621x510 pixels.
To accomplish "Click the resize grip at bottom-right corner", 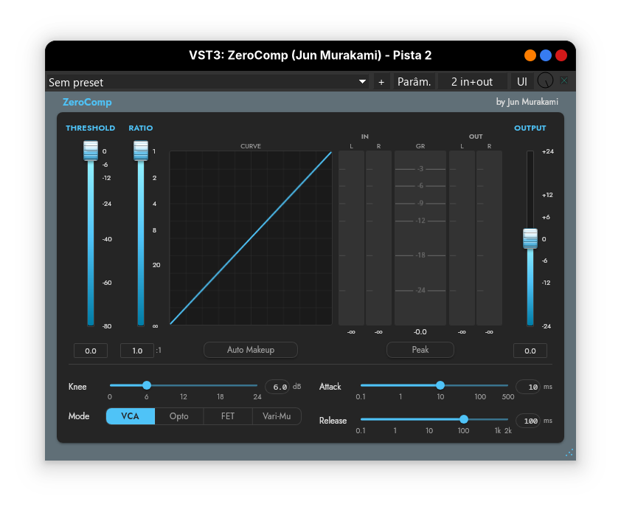I will pyautogui.click(x=569, y=453).
